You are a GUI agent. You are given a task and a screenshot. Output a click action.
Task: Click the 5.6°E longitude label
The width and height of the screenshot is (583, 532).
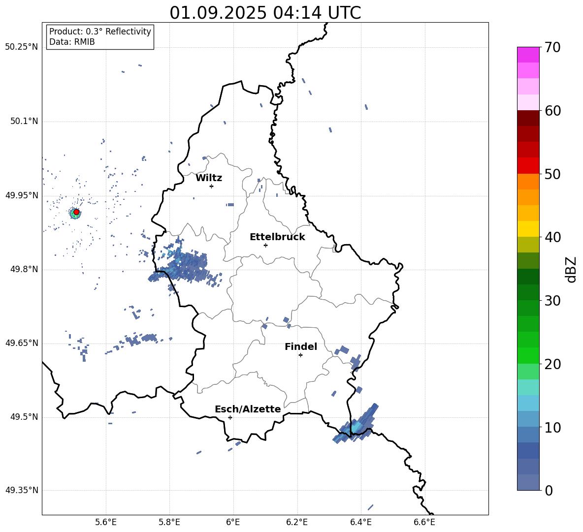[106, 523]
